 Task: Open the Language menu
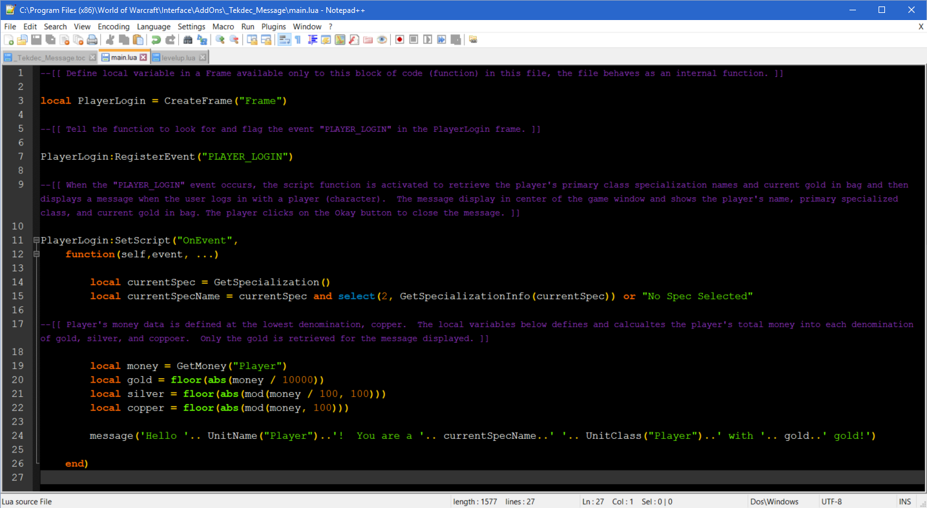tap(154, 26)
